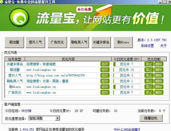Click the 优化控制 column header
171x131 pixels.
[x=154, y=59]
